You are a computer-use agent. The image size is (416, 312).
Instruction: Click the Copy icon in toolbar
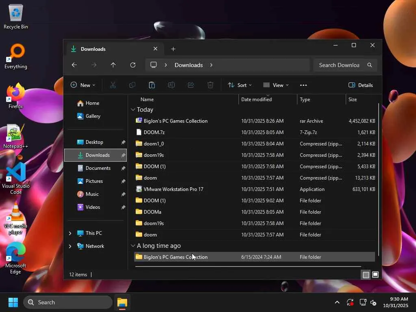[132, 85]
